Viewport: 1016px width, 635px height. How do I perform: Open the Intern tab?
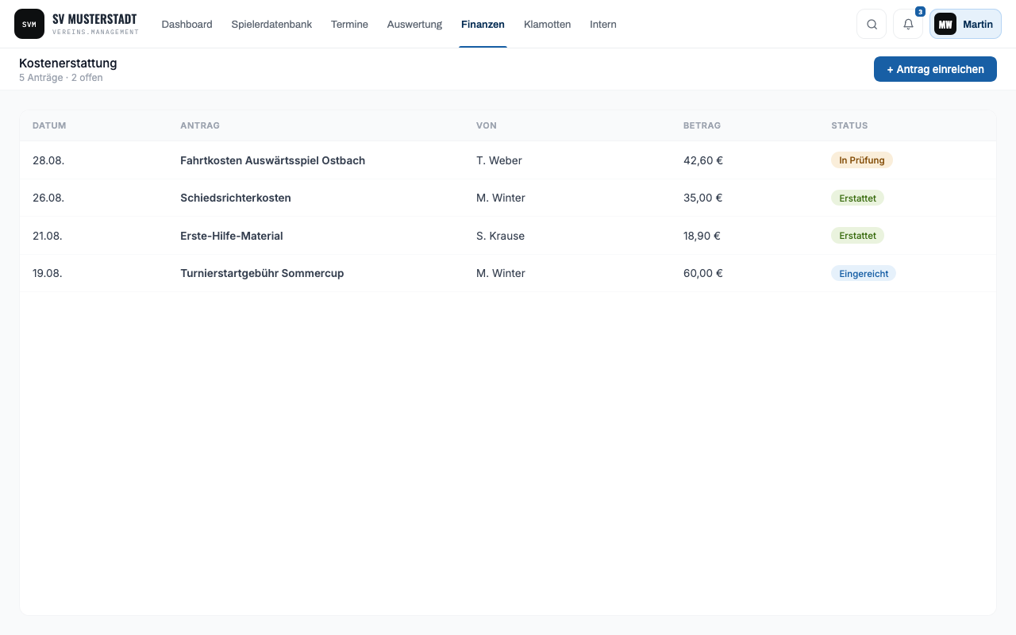click(603, 25)
